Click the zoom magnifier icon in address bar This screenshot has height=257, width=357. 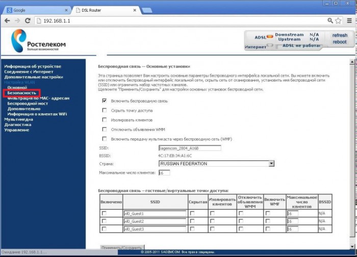click(330, 20)
